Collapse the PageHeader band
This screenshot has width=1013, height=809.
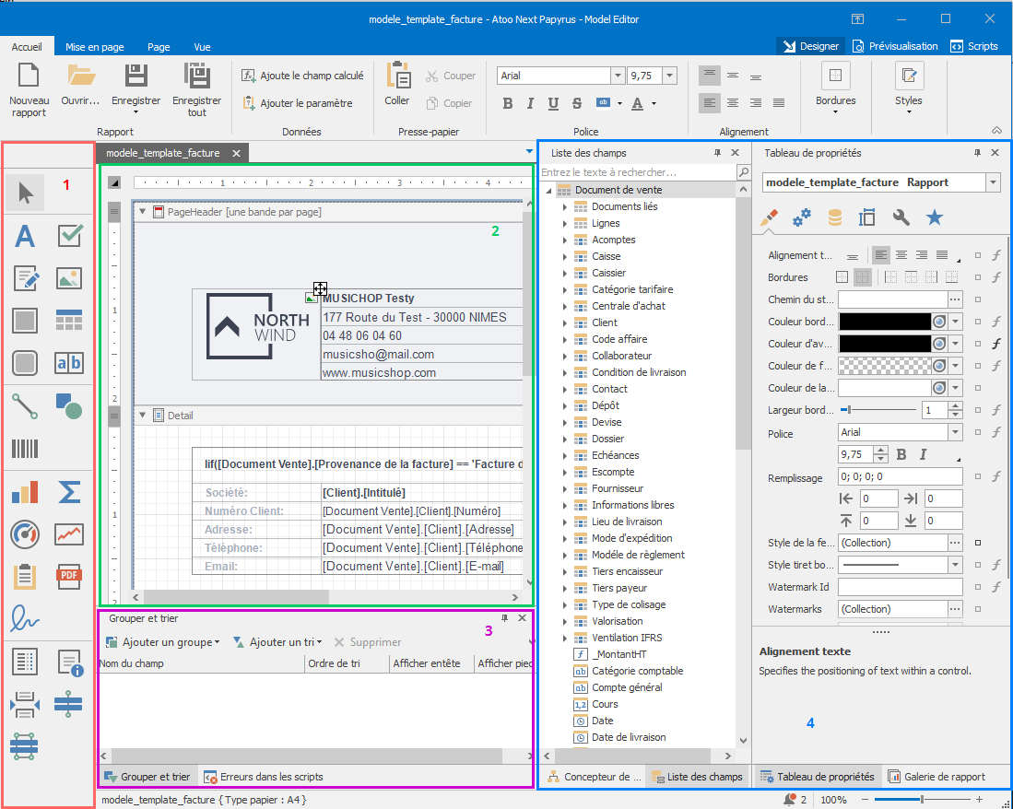pos(143,212)
